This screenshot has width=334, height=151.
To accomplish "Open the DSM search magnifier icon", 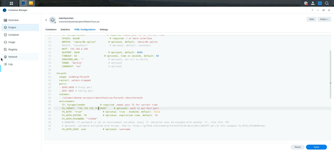I will [326, 3].
